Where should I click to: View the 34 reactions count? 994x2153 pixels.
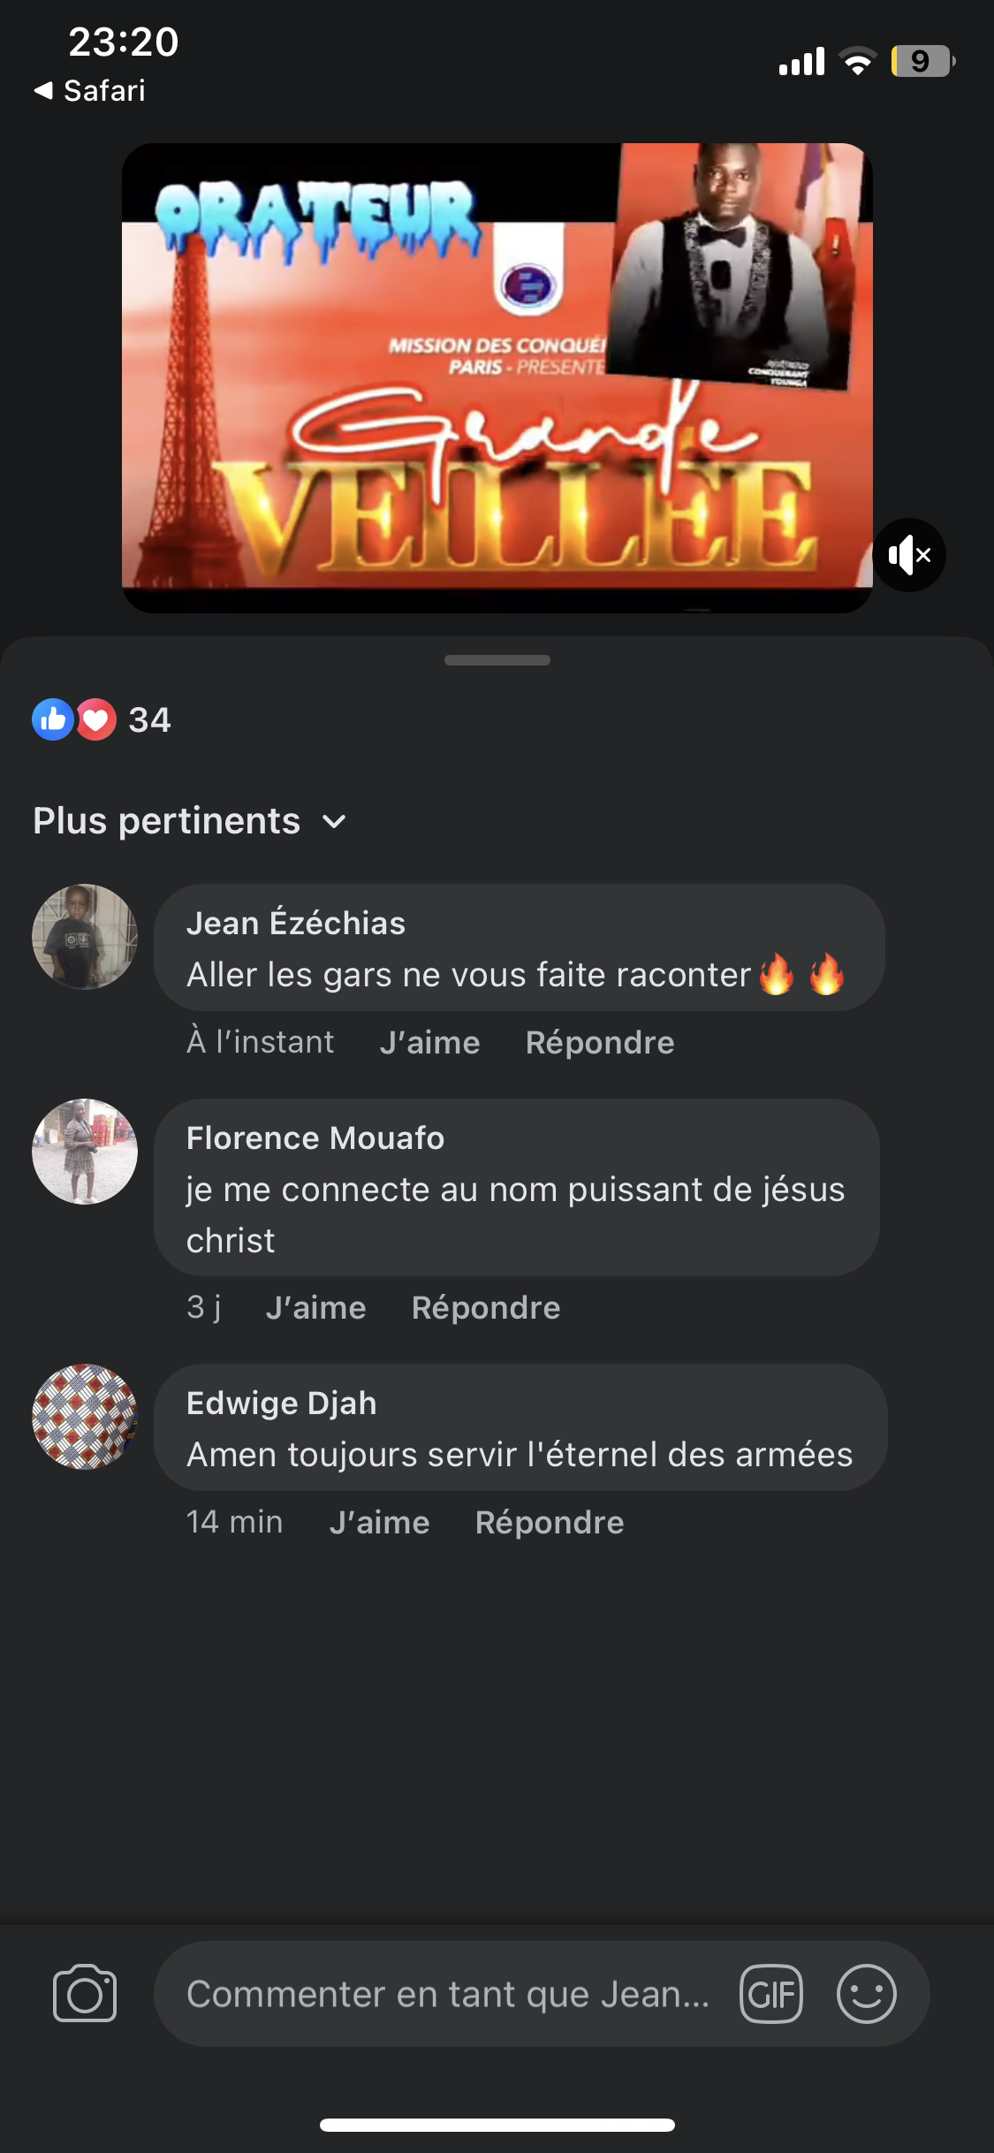coord(149,720)
